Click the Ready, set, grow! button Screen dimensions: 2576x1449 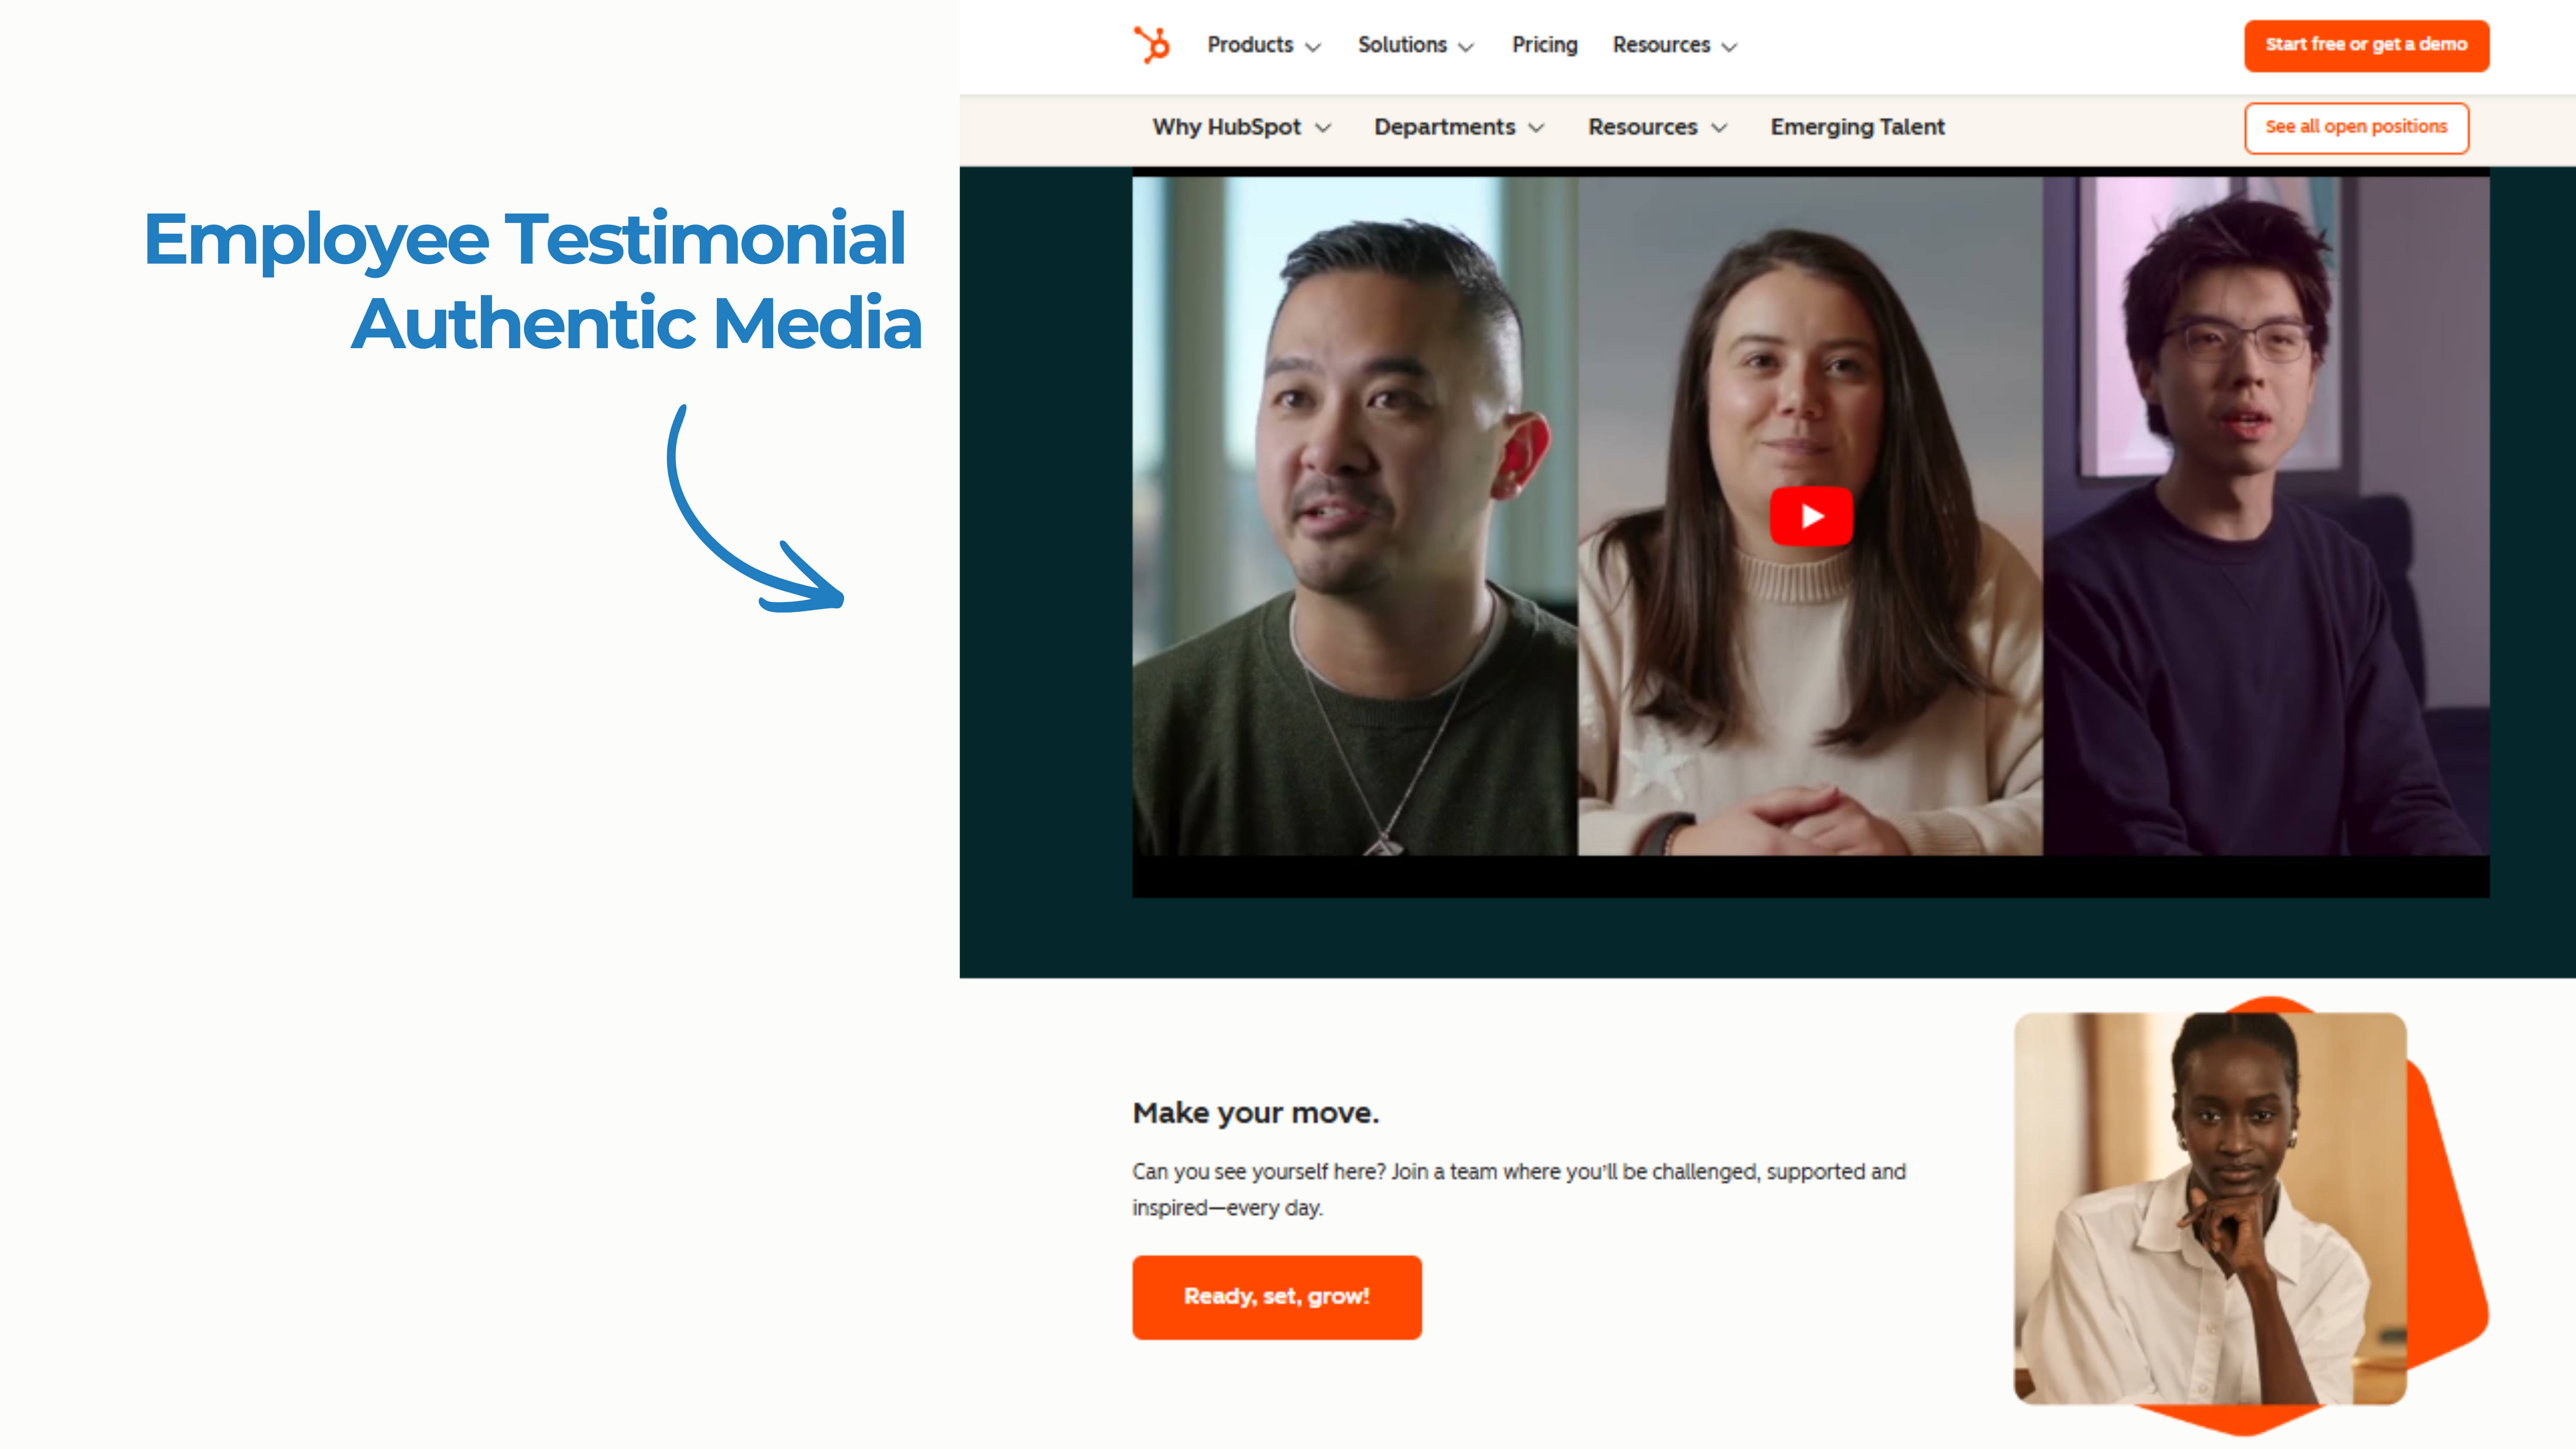click(1276, 1296)
